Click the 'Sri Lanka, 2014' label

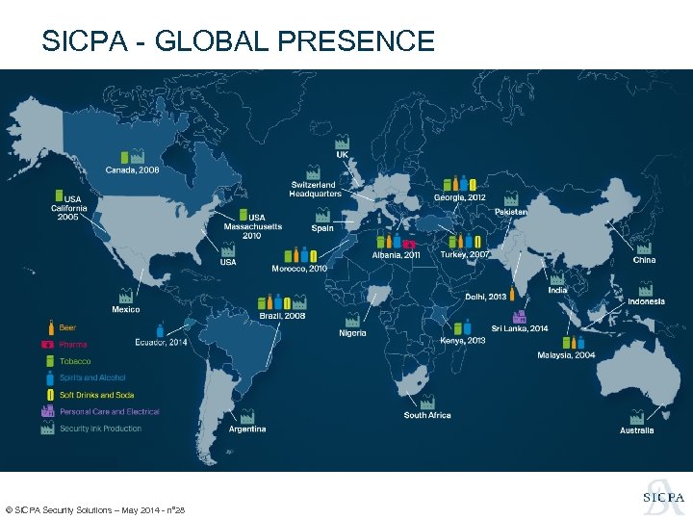520,328
